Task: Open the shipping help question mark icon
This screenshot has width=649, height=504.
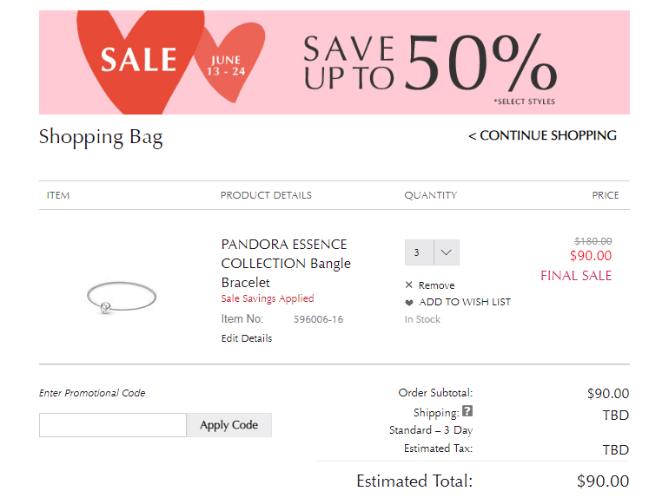Action: pyautogui.click(x=467, y=411)
